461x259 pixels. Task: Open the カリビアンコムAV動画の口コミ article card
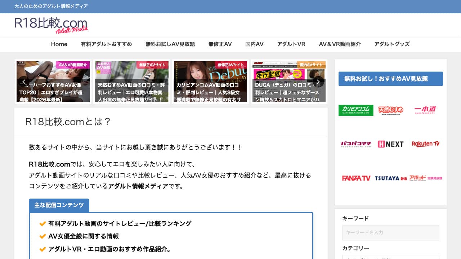(x=210, y=82)
